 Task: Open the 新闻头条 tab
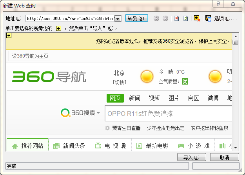[x=69, y=145]
